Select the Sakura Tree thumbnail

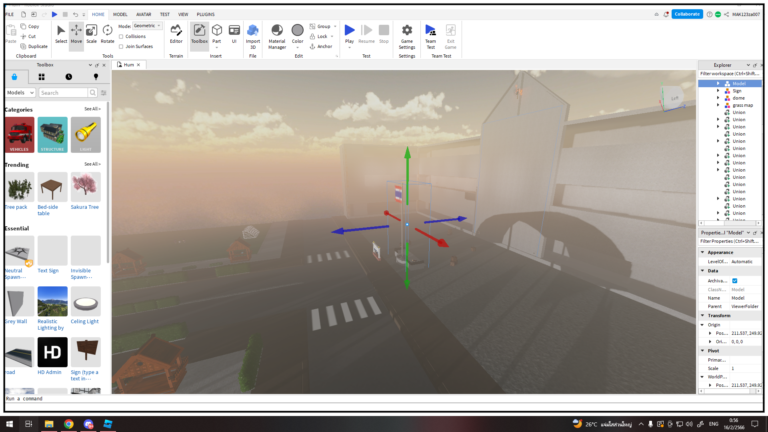(86, 187)
